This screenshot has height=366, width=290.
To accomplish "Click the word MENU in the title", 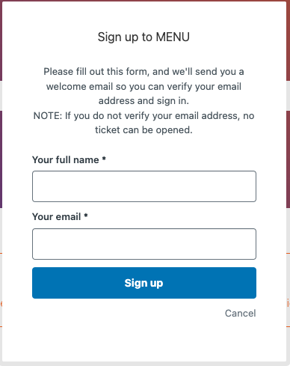I will [x=173, y=37].
